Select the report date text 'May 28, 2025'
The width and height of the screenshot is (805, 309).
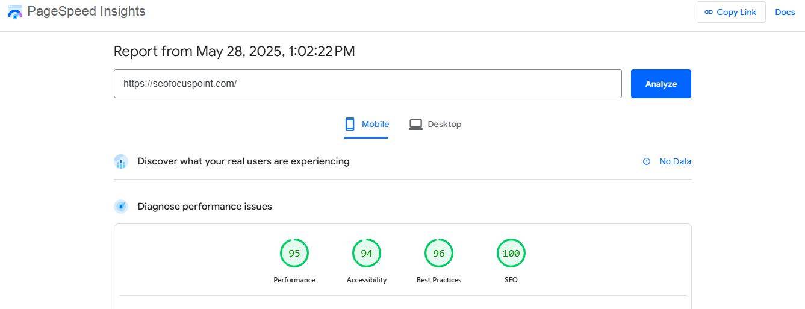(x=240, y=52)
